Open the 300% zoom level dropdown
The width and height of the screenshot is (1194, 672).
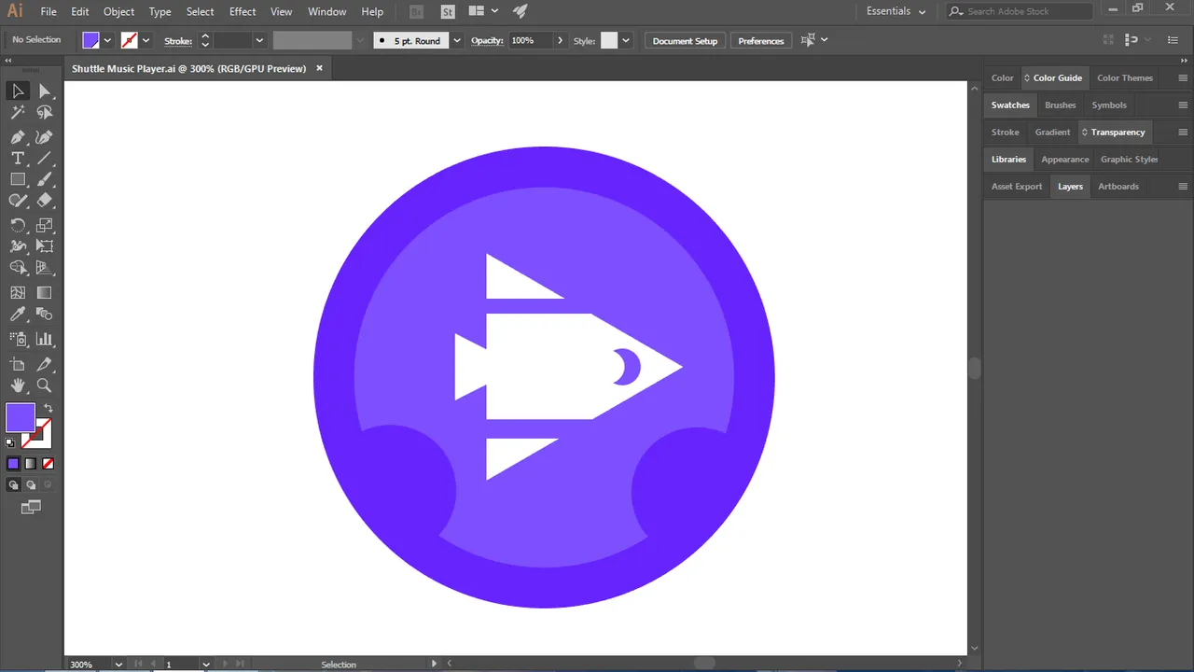118,665
